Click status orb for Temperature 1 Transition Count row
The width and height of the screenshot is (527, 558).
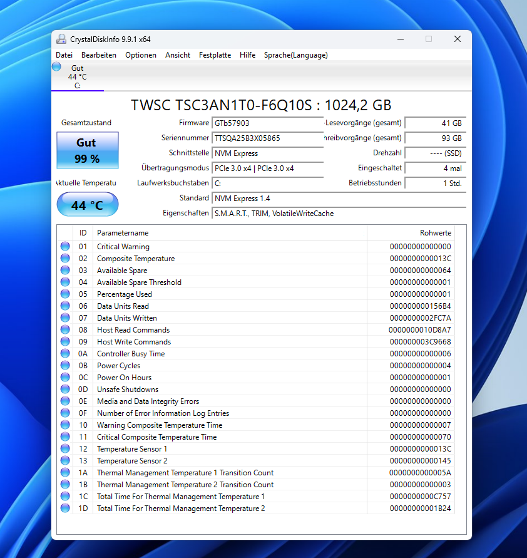[65, 472]
